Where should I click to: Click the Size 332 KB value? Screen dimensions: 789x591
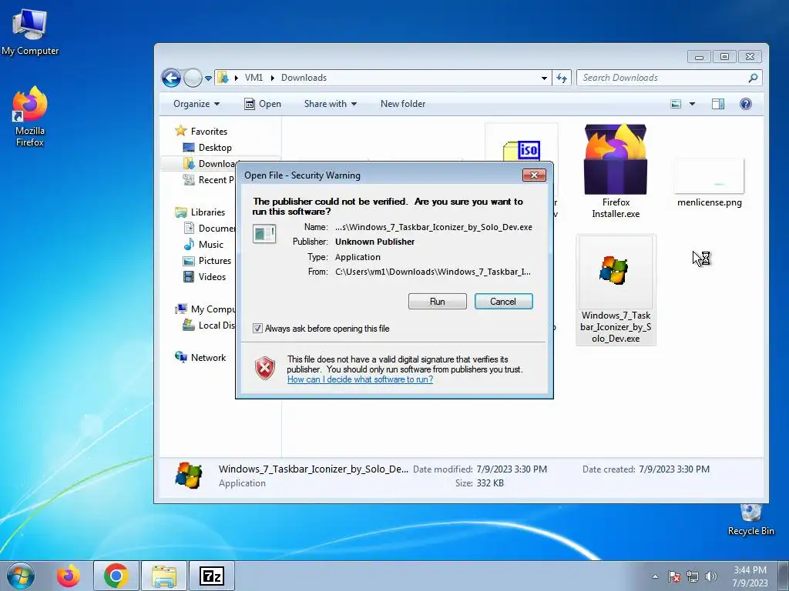pyautogui.click(x=489, y=483)
